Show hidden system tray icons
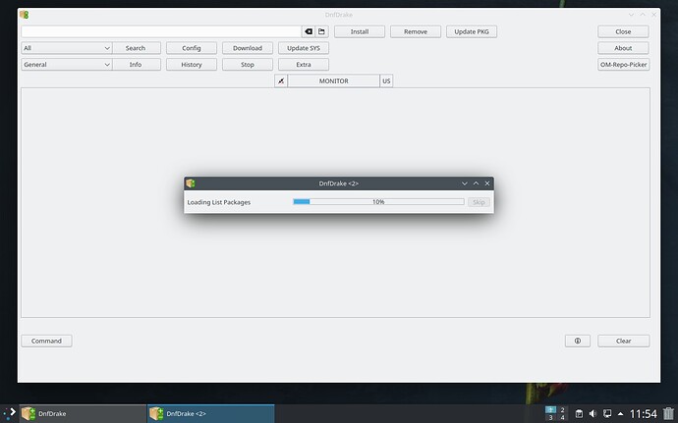 [x=620, y=414]
